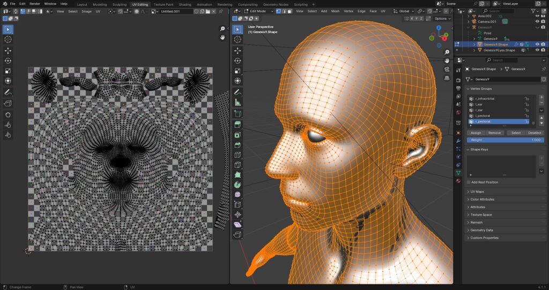Click the Deselect vertex group button
Image resolution: width=549 pixels, height=290 pixels.
(x=535, y=133)
